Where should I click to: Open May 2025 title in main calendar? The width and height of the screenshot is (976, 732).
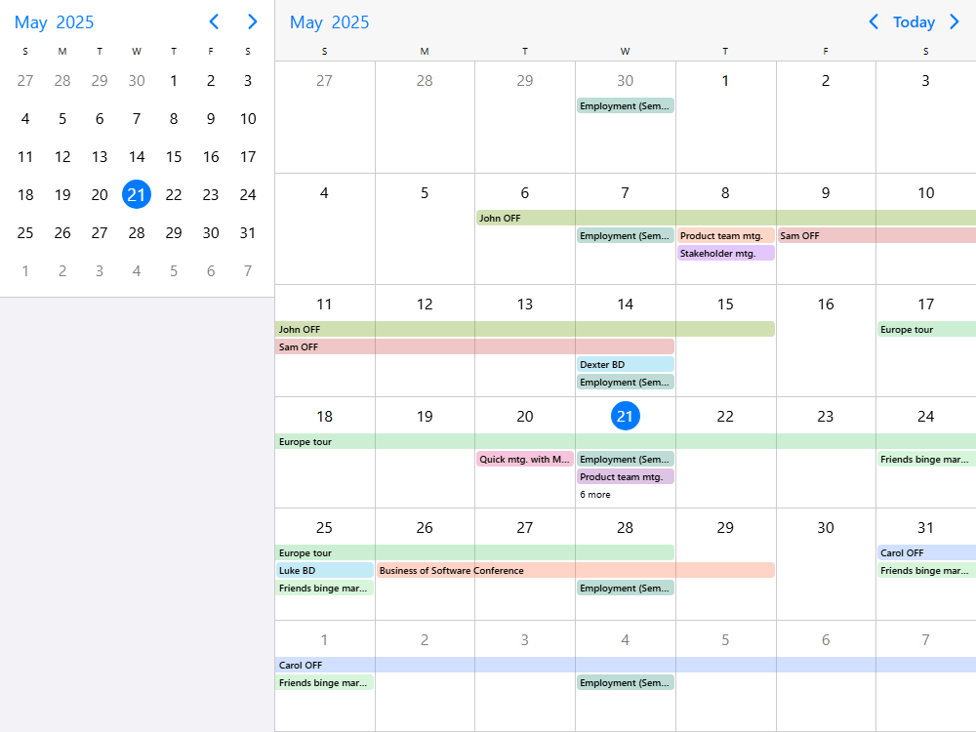click(x=329, y=21)
